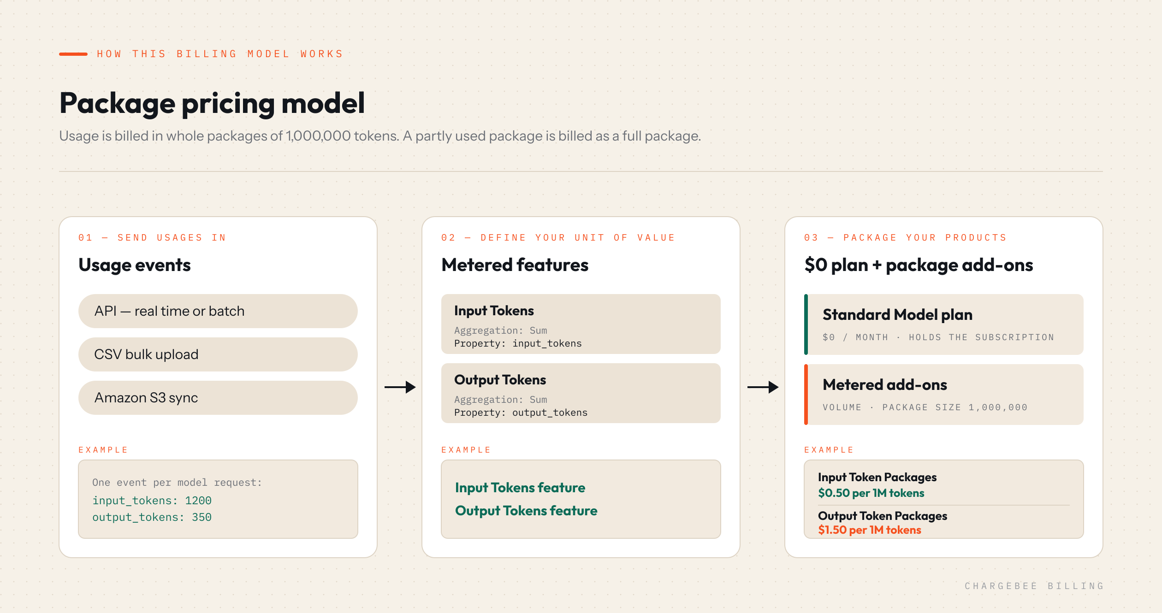
Task: Click 'output_tokens: 350' example line
Action: (152, 517)
